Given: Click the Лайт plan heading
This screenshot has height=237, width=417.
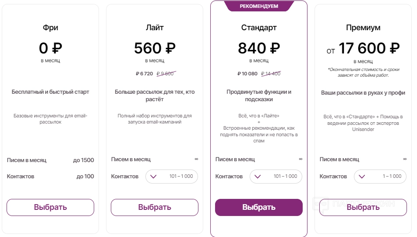Looking at the screenshot, I should (155, 28).
